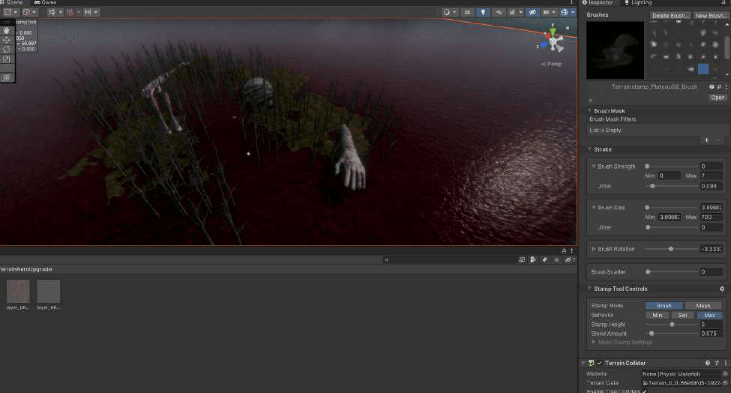Screen dimensions: 731x393
Task: Collapse the Stroke section
Action: coord(590,149)
